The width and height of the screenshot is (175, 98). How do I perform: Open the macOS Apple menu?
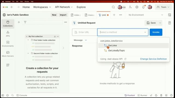tap(3, 2)
